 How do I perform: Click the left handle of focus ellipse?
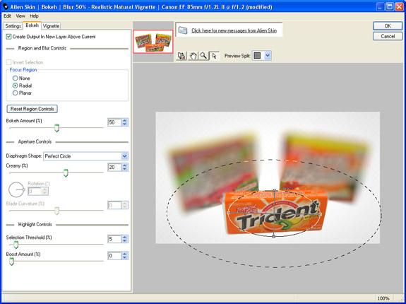pos(228,213)
